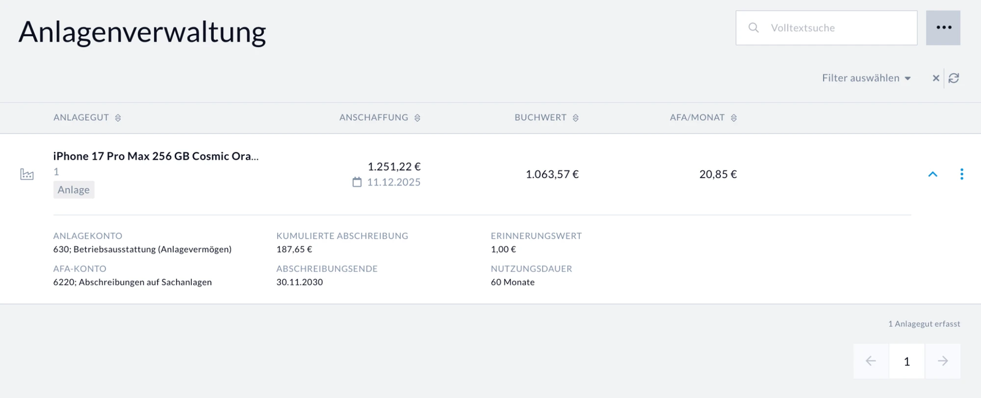
Task: Click 1 Anlagegut erfasst count text
Action: pos(924,324)
